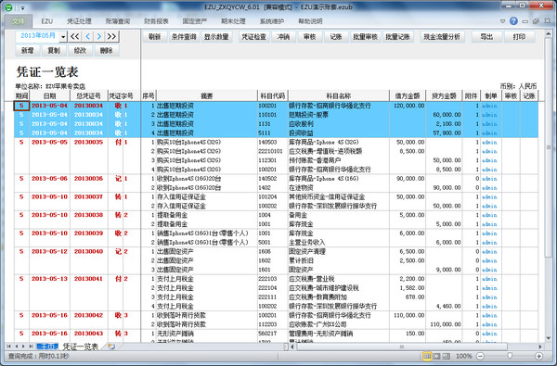Screen dimensions: 557x366
Task: Jump to last period with >> button
Action: pos(111,36)
